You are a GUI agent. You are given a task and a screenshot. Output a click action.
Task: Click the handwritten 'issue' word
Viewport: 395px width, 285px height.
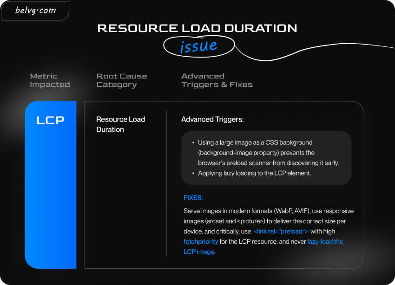[x=198, y=46]
